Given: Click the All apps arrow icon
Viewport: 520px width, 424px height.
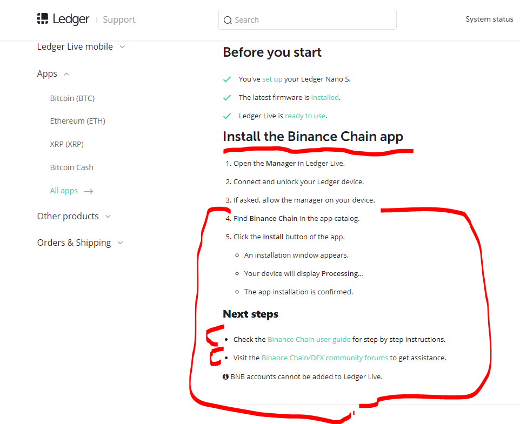Looking at the screenshot, I should click(89, 191).
